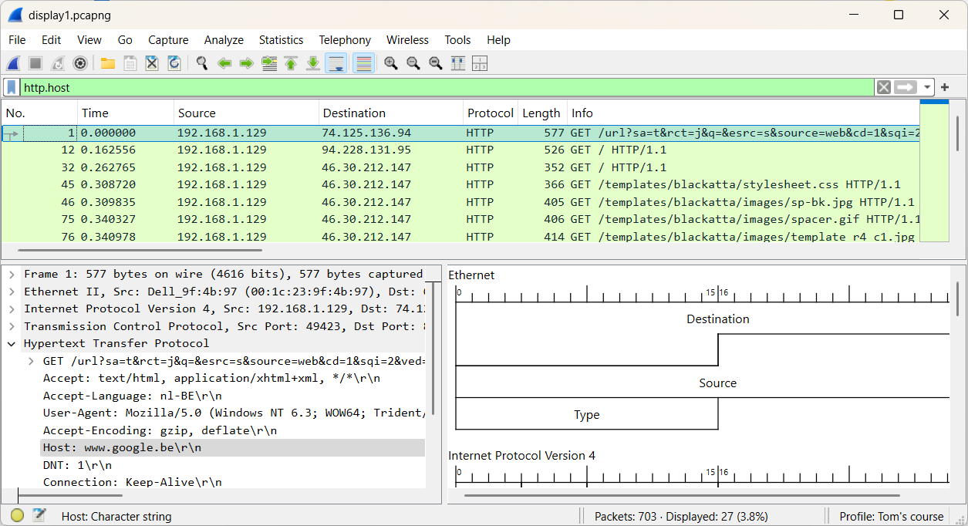968x526 pixels.
Task: Click expert information yellow circle icon
Action: (17, 516)
